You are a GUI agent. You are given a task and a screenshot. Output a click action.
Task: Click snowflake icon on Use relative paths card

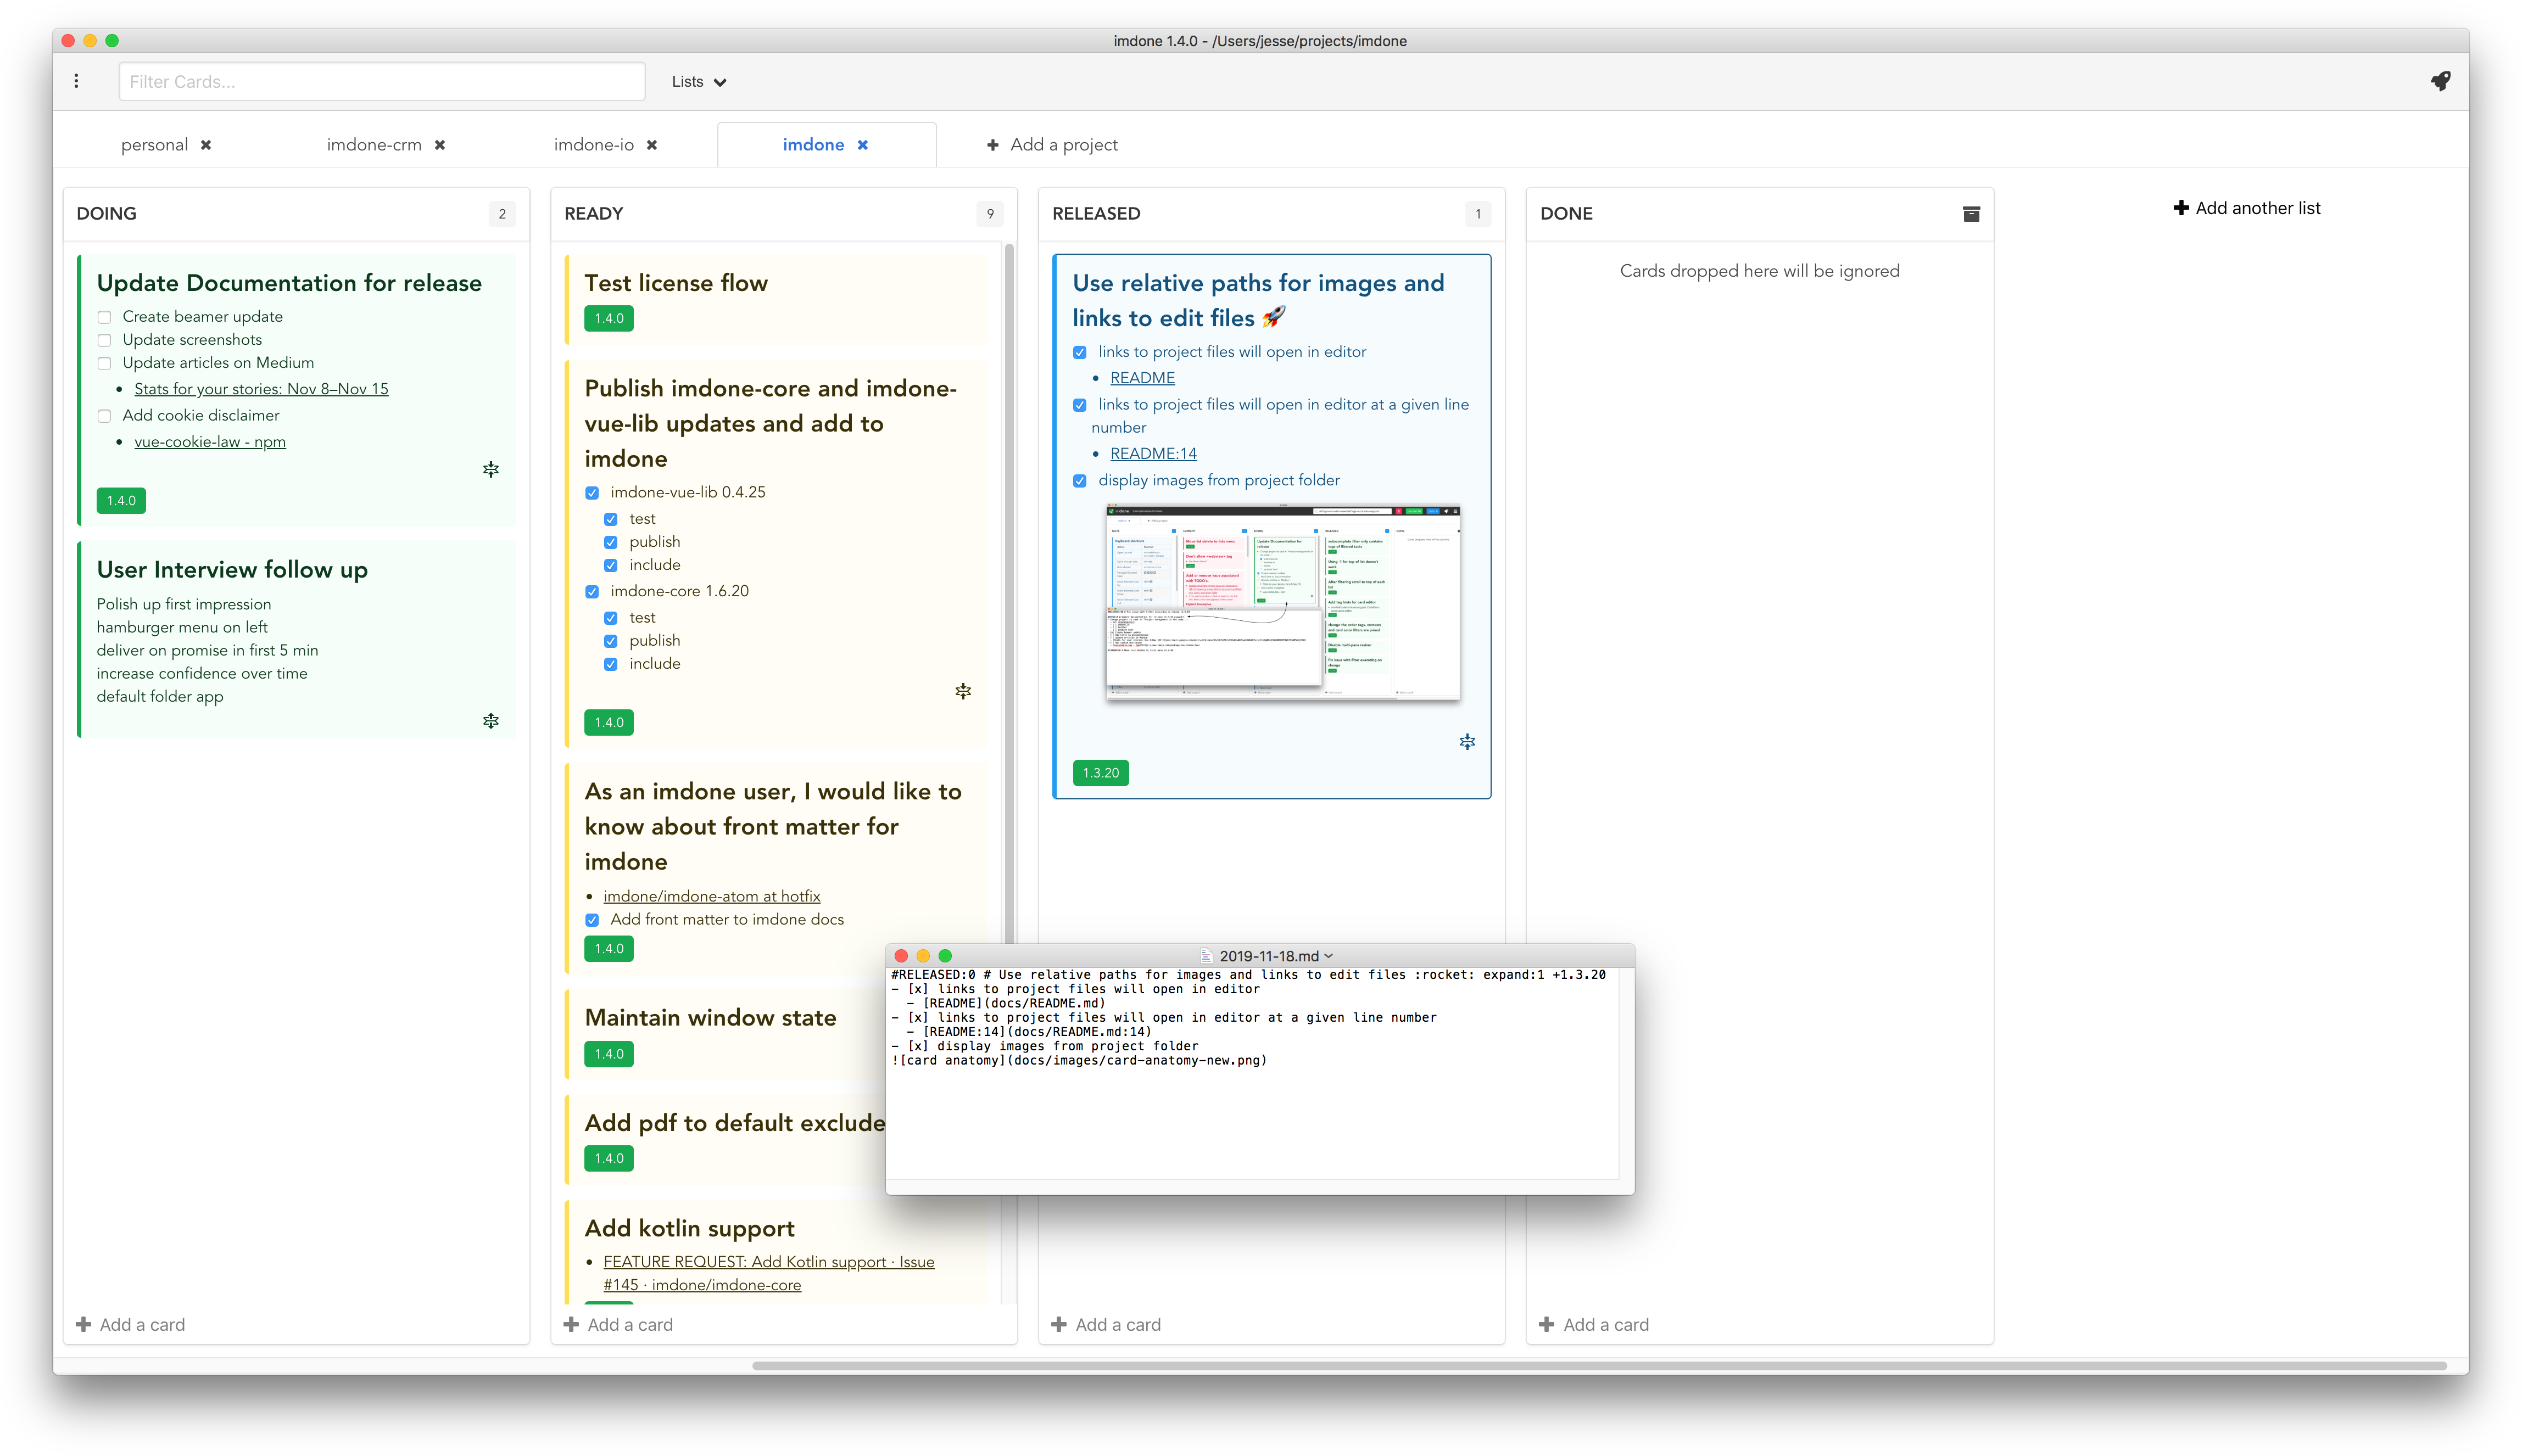pyautogui.click(x=1466, y=742)
